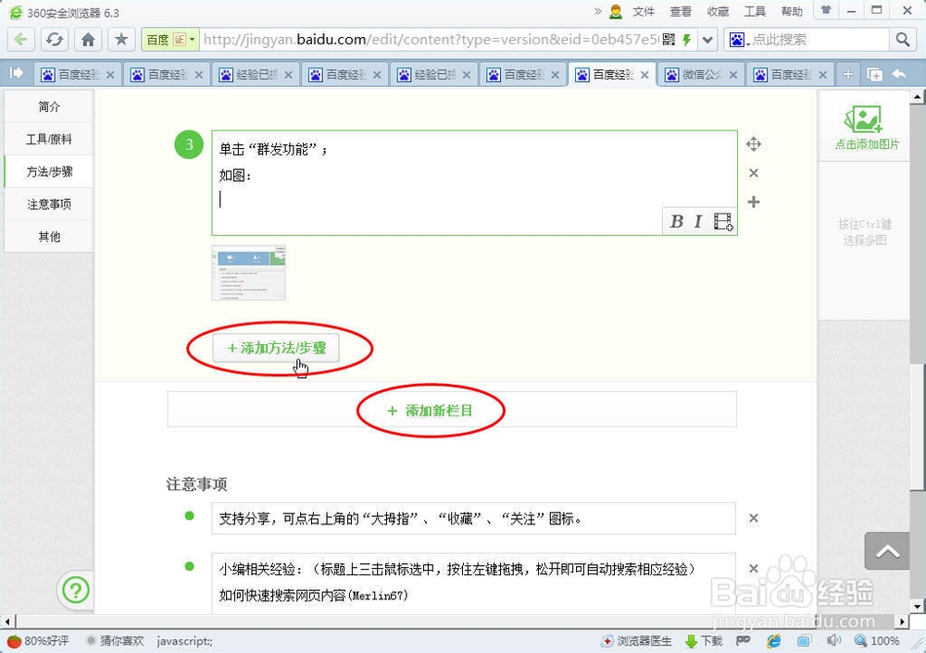The image size is (926, 653).
Task: Click the green lightning speed-mode icon
Action: [x=686, y=40]
